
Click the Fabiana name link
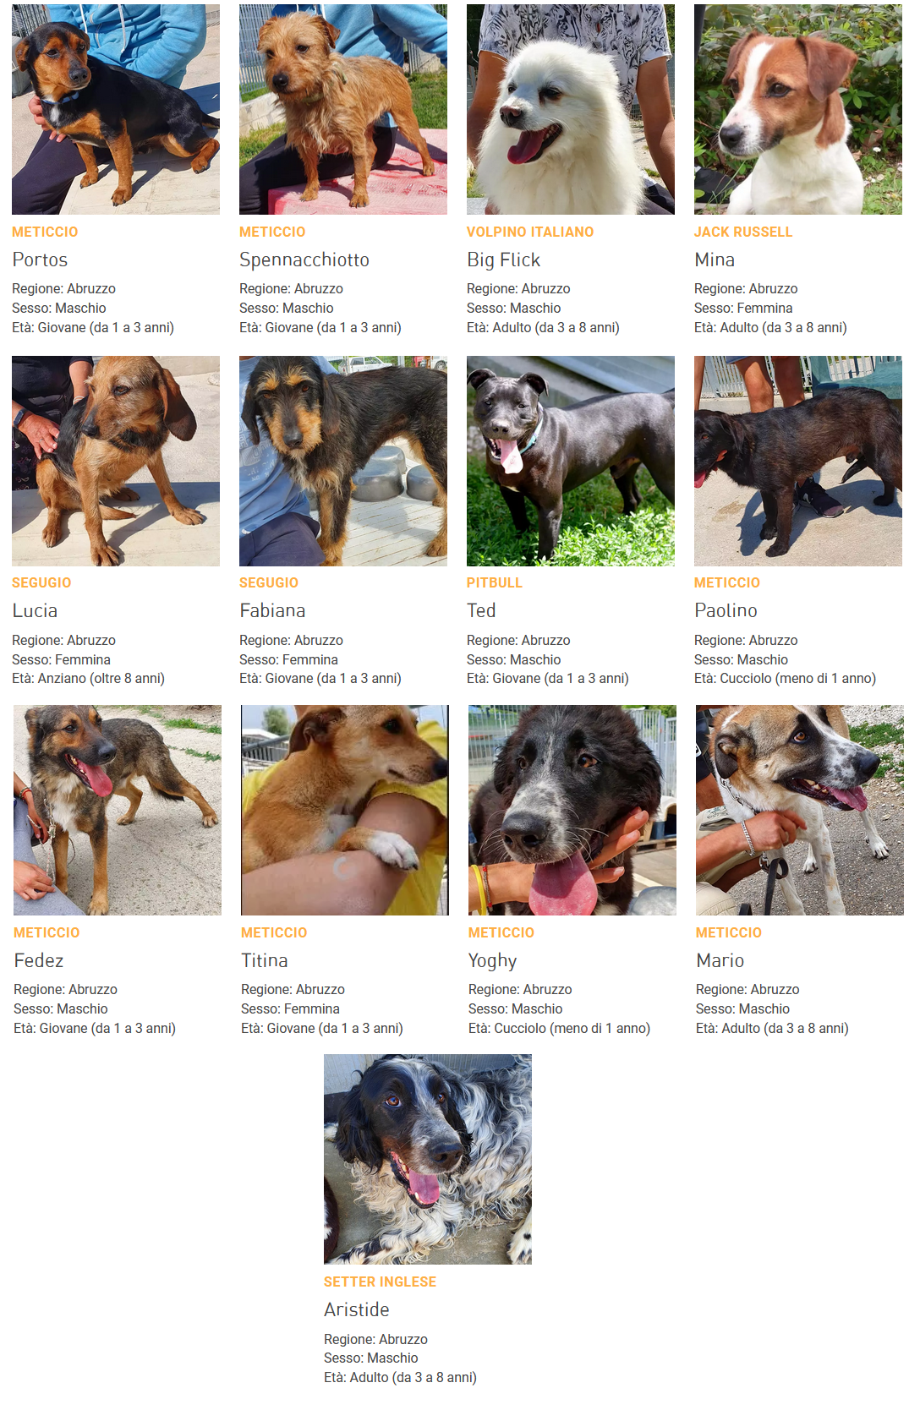tap(272, 610)
